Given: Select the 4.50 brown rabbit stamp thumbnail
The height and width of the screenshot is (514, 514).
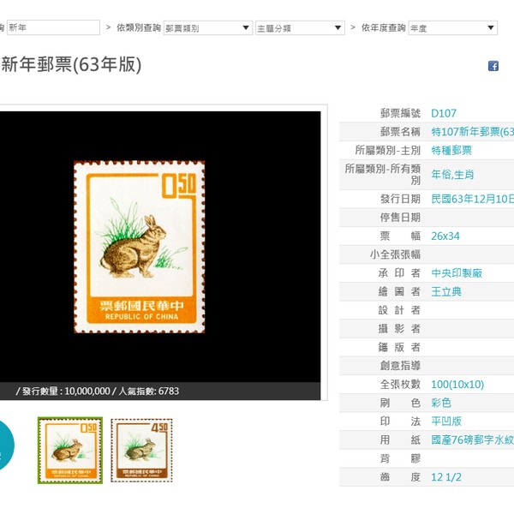Looking at the screenshot, I should click(141, 450).
